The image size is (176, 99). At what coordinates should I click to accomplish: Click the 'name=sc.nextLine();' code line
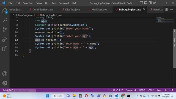click(x=50, y=32)
